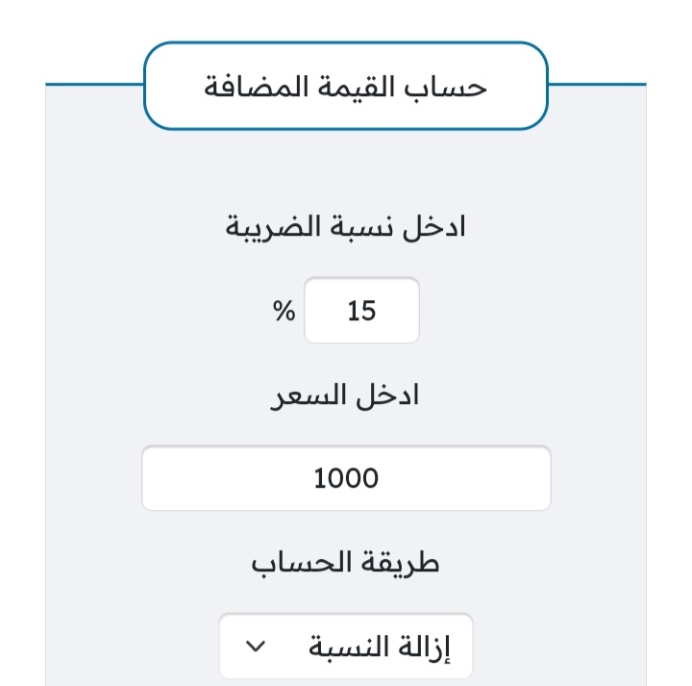Click the percent symbol beside the tax field

[284, 311]
